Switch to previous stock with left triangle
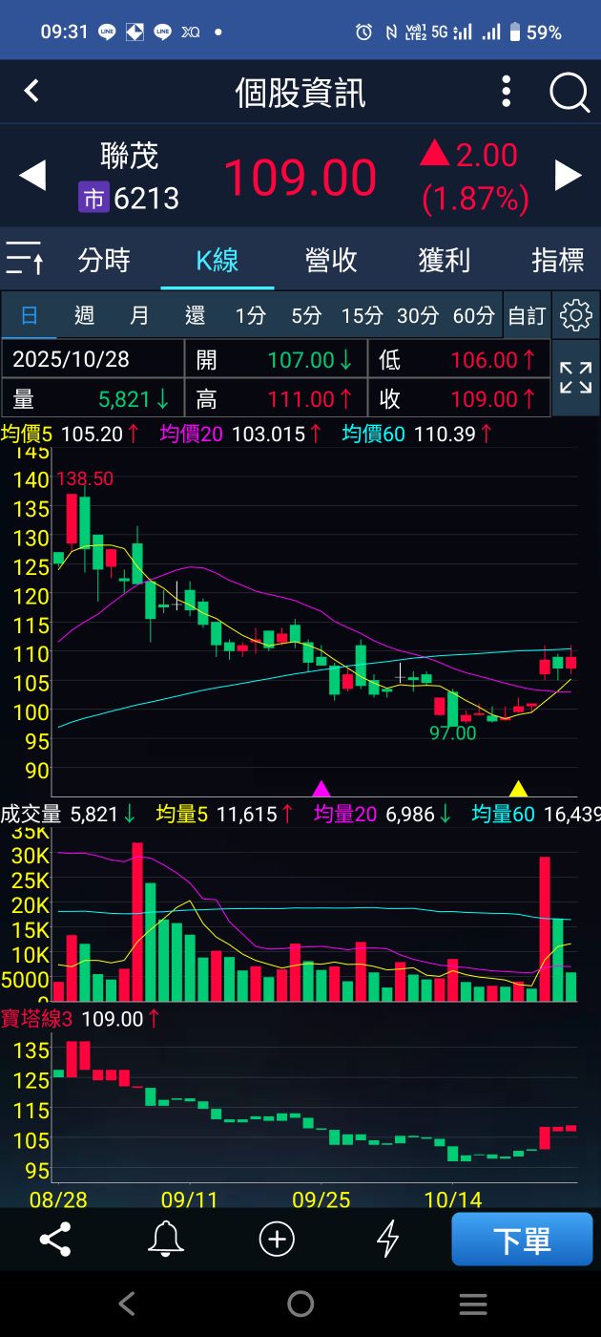 pyautogui.click(x=32, y=176)
